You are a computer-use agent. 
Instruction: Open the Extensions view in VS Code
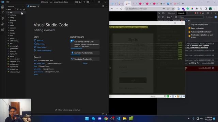[x=3, y=29]
